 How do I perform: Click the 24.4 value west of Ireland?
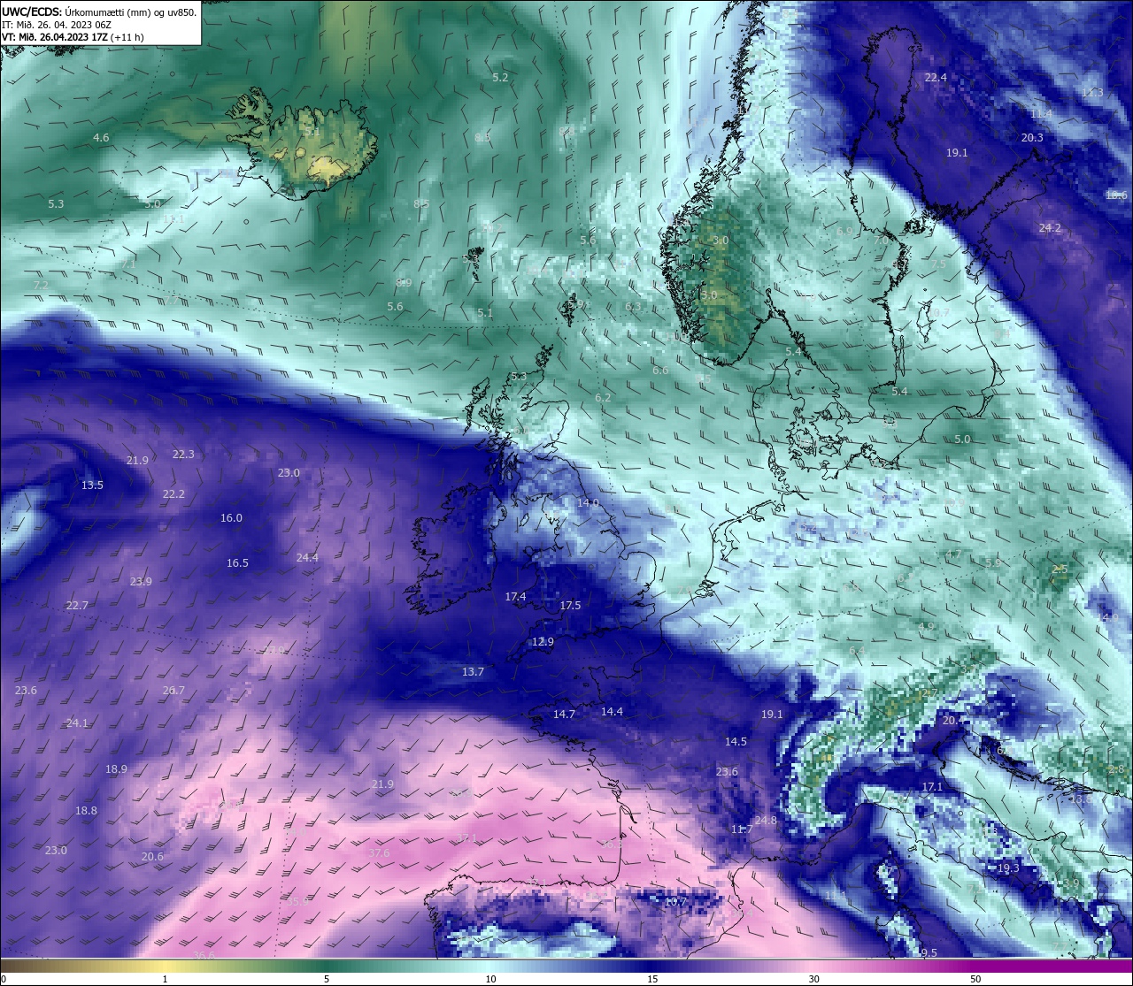click(307, 558)
